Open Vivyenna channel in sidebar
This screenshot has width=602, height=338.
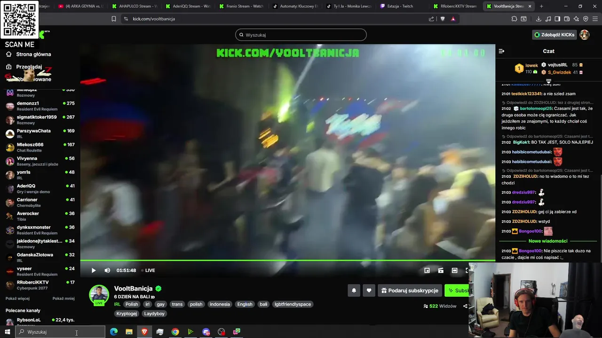pyautogui.click(x=40, y=161)
